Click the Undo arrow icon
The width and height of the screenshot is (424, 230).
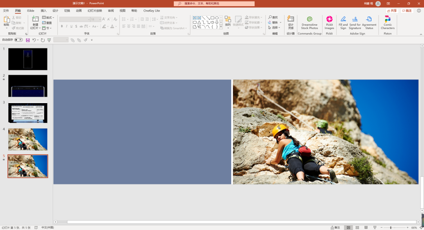pyautogui.click(x=34, y=40)
